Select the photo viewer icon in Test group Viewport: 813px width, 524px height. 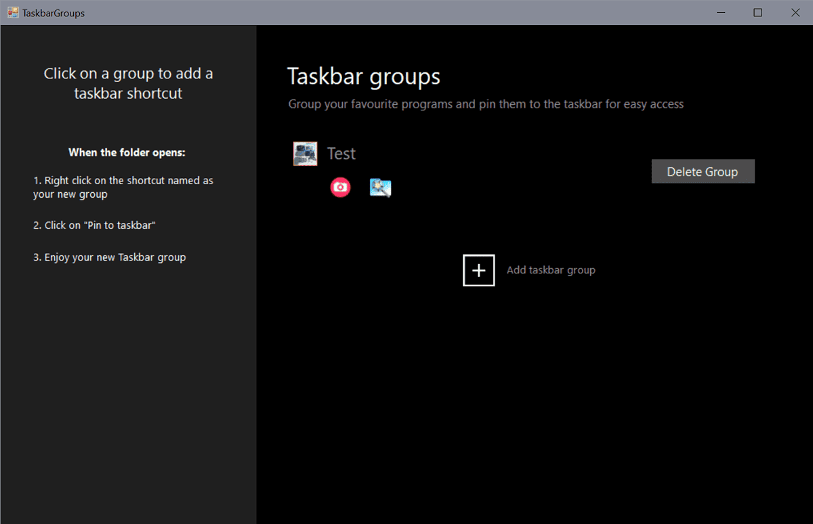[x=380, y=187]
